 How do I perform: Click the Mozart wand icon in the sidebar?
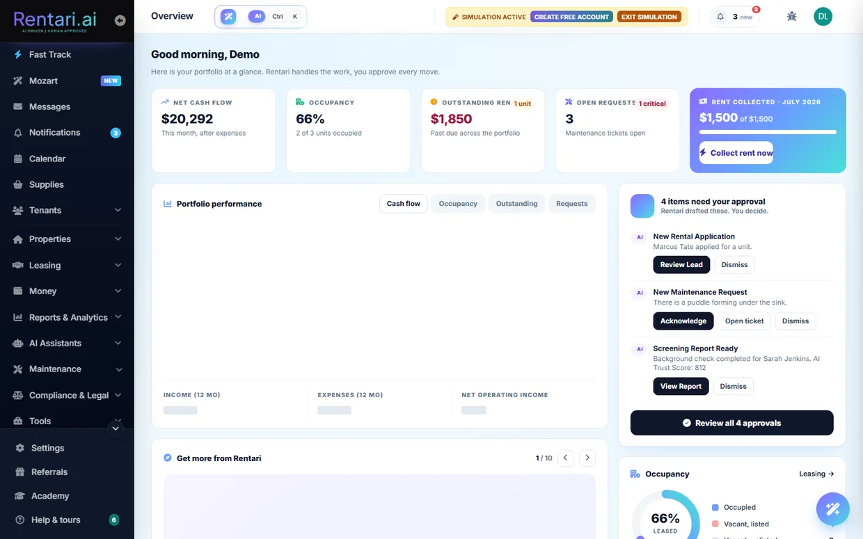point(18,81)
